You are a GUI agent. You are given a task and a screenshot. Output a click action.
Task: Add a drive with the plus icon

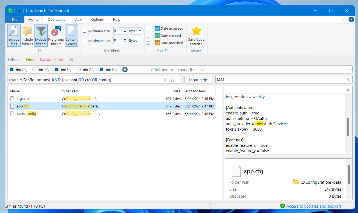125,69
